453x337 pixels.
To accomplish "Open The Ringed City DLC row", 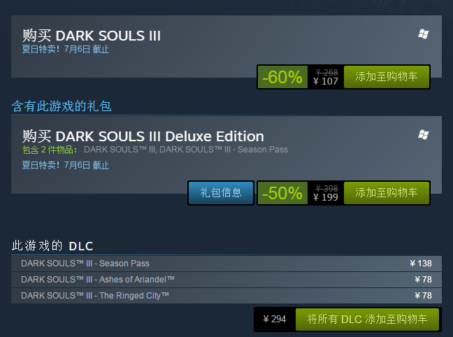I will point(95,296).
